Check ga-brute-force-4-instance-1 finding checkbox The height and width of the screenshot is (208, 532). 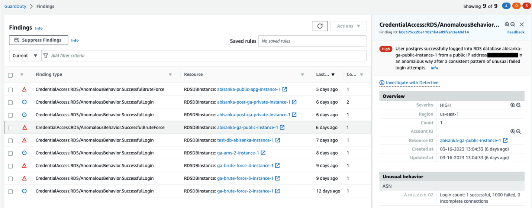coord(10,166)
